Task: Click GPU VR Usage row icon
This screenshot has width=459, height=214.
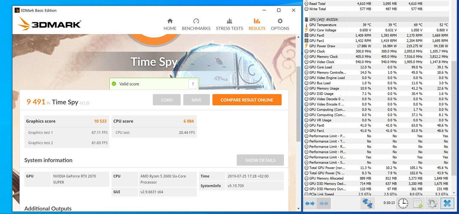Action: coord(306,120)
